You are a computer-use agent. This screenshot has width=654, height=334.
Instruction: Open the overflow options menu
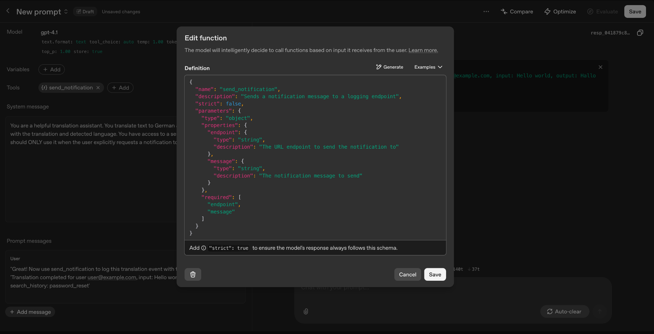pos(486,11)
